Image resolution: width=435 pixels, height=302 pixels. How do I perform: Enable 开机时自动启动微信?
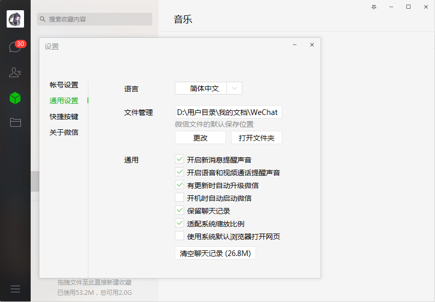point(179,198)
